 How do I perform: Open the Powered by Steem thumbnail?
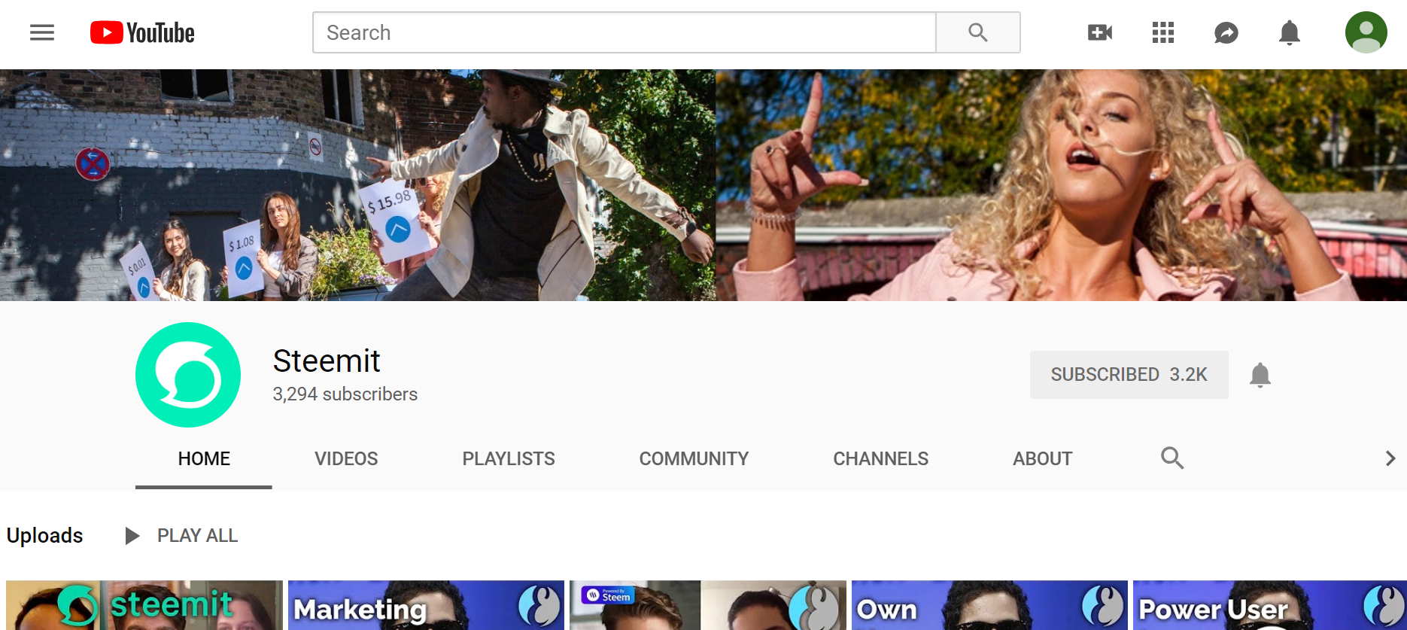708,605
